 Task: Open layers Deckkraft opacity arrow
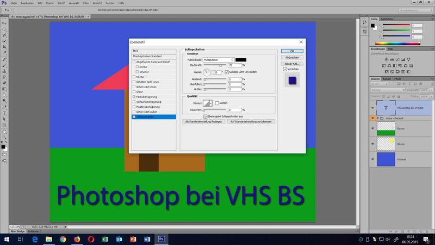431,90
